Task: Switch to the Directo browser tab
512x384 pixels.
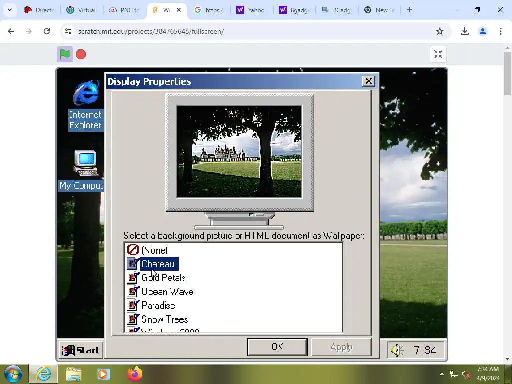Action: (x=40, y=10)
